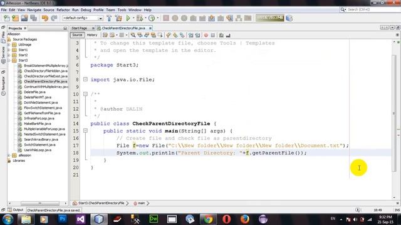Collapse the Start3 package node
The width and height of the screenshot is (401, 225).
tap(9, 61)
